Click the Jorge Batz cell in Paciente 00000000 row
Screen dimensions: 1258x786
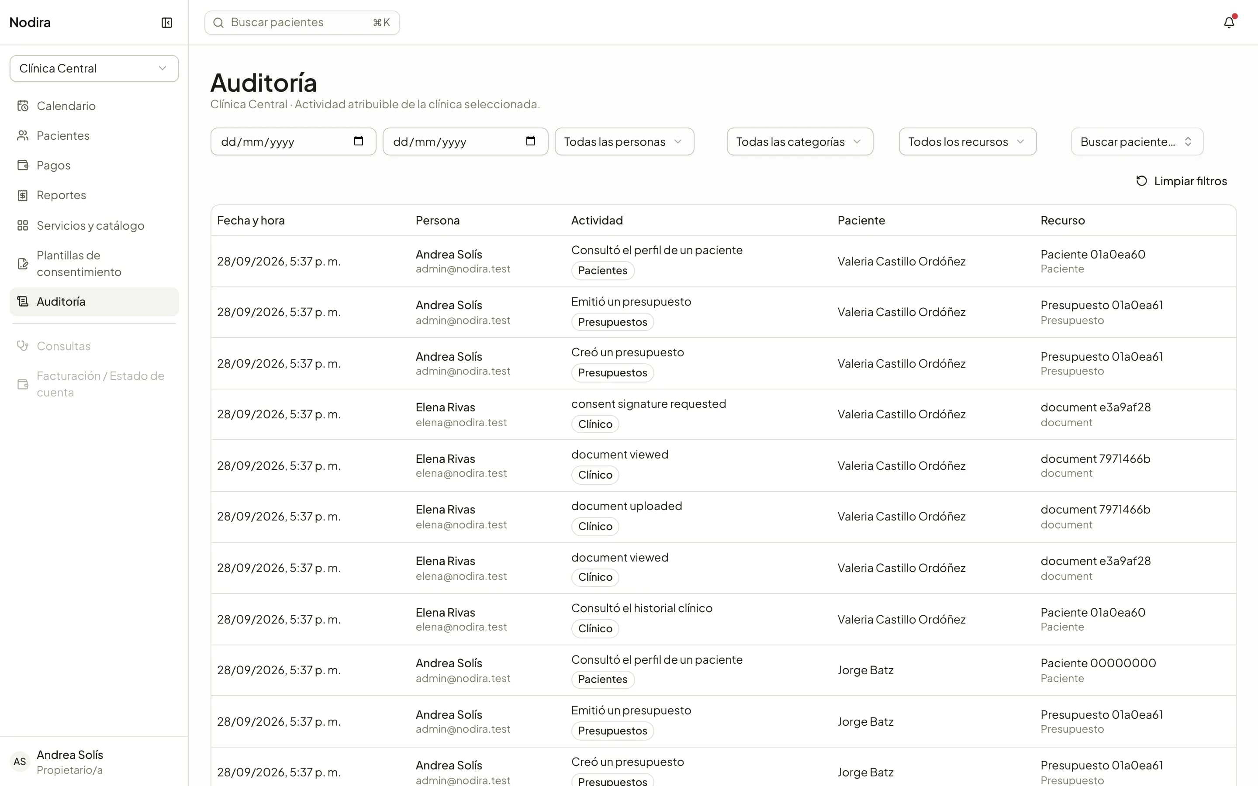(865, 670)
